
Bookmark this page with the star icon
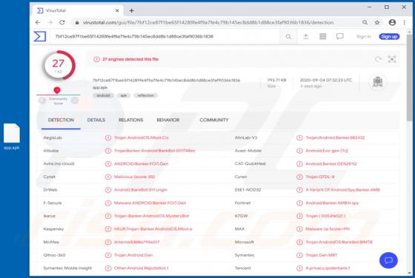[377, 22]
